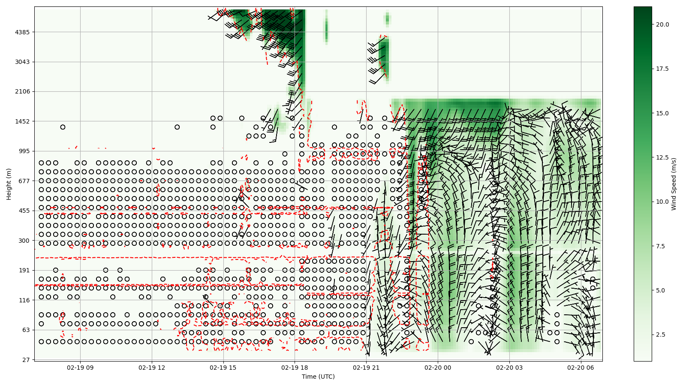This screenshot has height=386, width=686.
Task: Click the '02-19 09' time axis label
Action: pyautogui.click(x=80, y=368)
